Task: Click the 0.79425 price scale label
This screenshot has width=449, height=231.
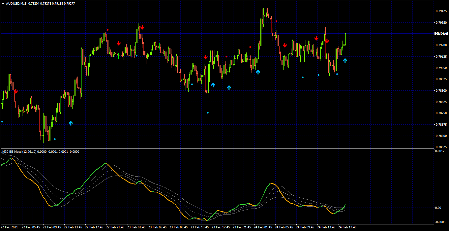Action: [441, 11]
